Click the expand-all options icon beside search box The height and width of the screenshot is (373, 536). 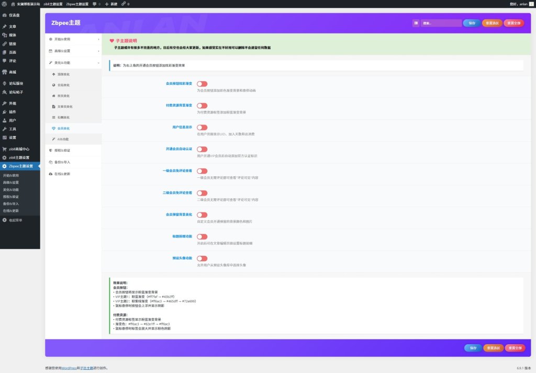pyautogui.click(x=416, y=23)
